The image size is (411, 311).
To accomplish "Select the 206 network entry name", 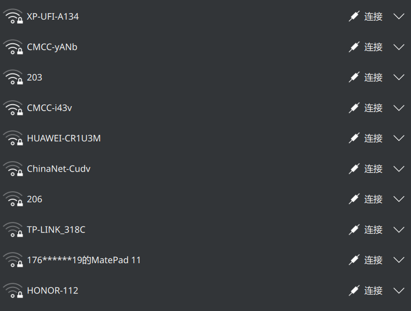I will point(35,199).
